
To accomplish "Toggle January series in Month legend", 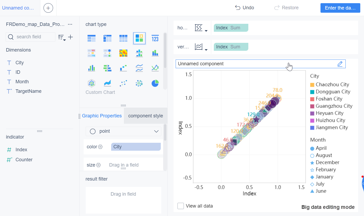I will pyautogui.click(x=322, y=177).
